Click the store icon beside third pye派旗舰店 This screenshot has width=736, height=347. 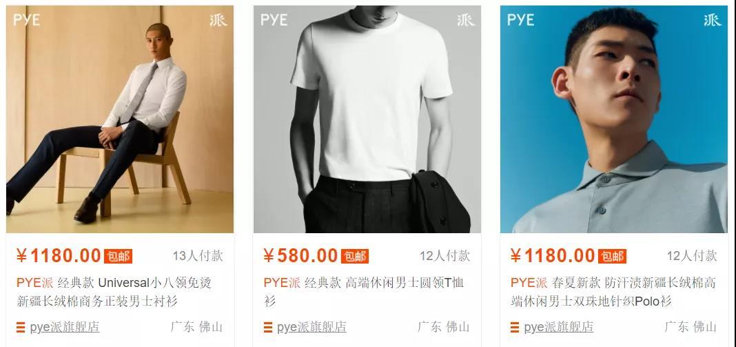click(x=515, y=327)
